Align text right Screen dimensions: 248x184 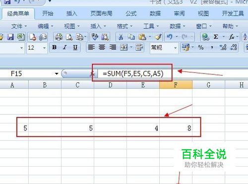113,48
